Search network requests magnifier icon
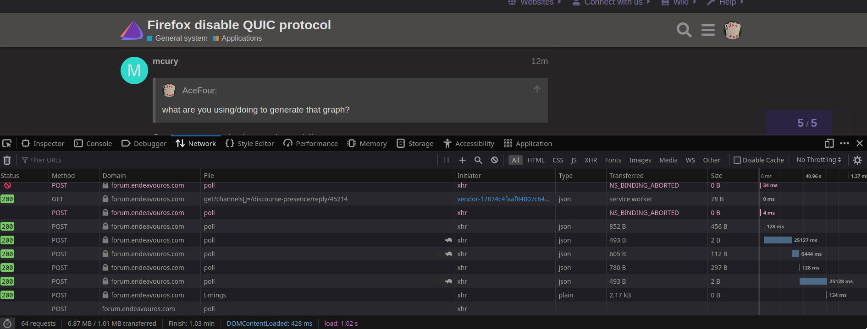Screen dimensions: 867x329 click(x=478, y=160)
